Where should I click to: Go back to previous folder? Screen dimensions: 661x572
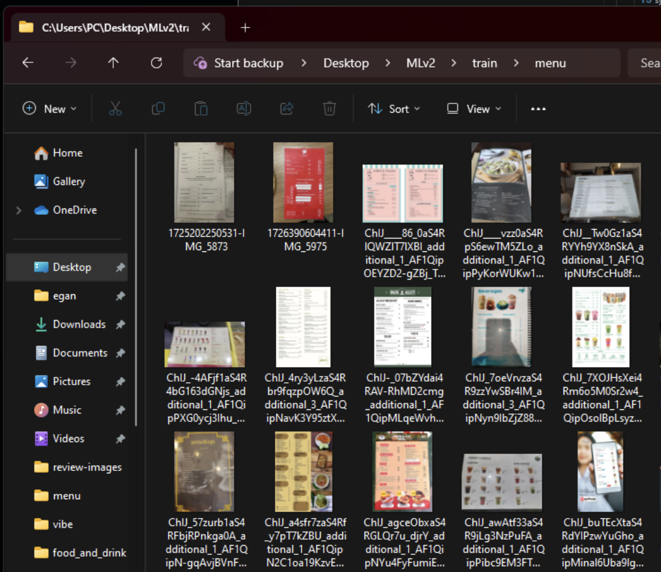pyautogui.click(x=28, y=63)
